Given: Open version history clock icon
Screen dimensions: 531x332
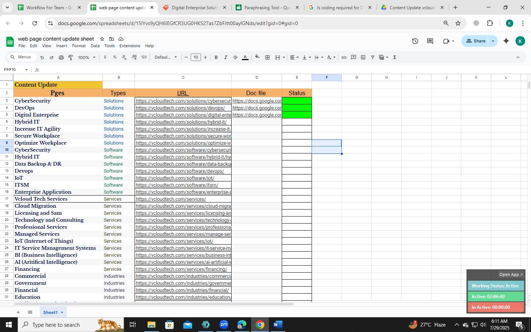Looking at the screenshot, I should [415, 41].
